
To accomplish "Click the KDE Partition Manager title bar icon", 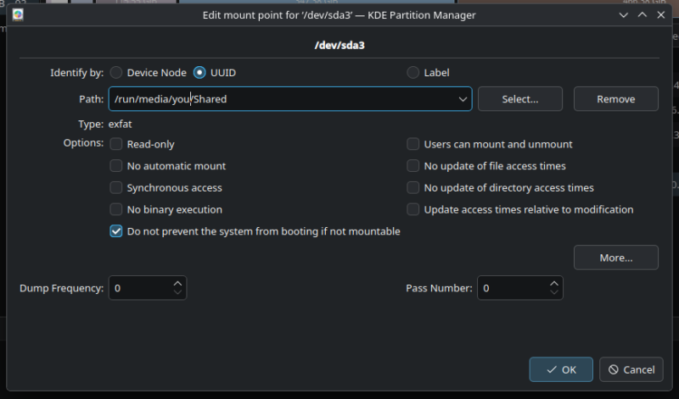I will (18, 14).
